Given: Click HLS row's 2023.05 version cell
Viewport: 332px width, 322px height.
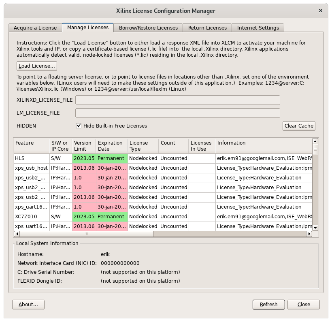Looking at the screenshot, I should pos(84,158).
